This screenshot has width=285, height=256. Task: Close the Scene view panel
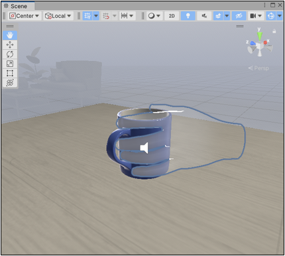pos(280,5)
